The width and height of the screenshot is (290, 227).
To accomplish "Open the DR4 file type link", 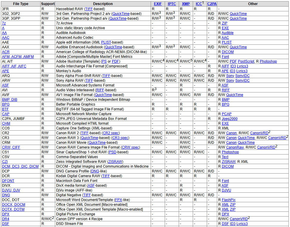I will click(x=6, y=219).
